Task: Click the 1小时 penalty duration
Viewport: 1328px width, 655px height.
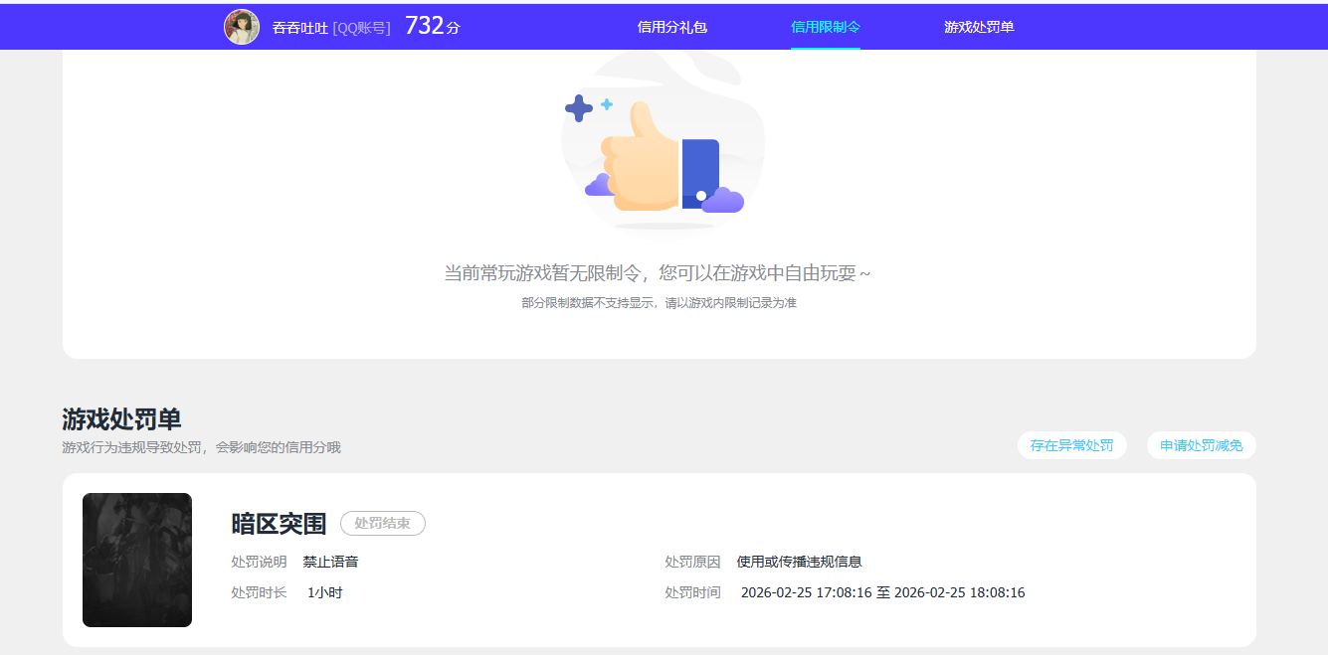Action: (324, 592)
